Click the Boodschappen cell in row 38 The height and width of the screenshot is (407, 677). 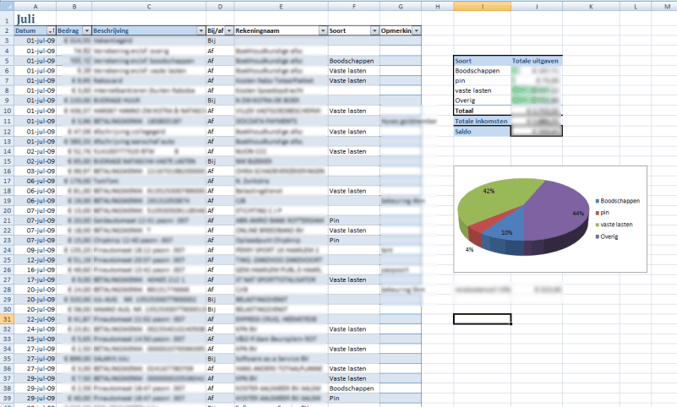[354, 388]
